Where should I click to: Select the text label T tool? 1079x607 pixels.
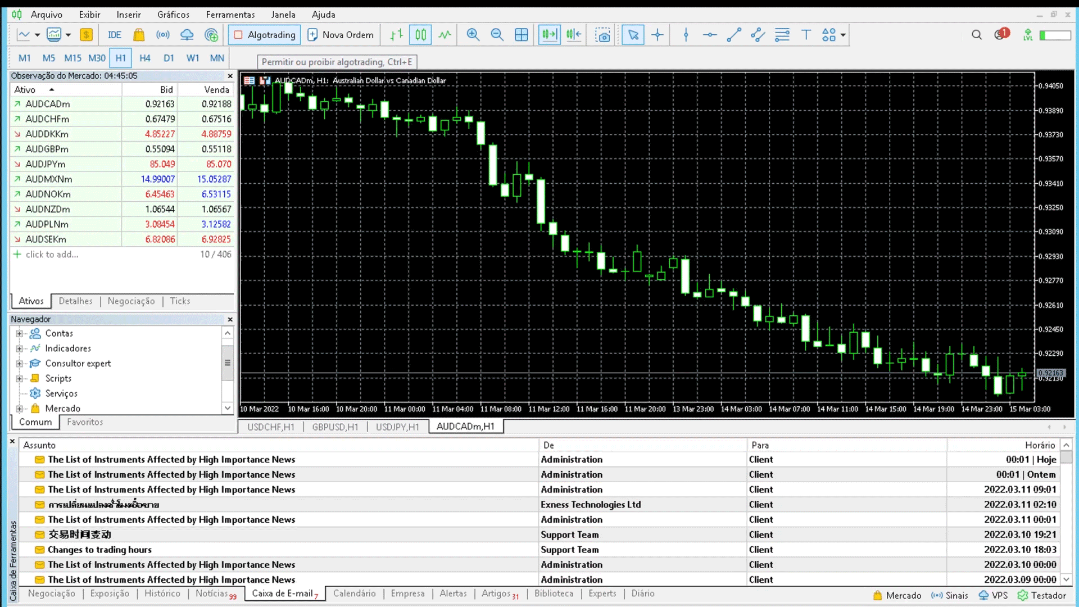click(806, 35)
